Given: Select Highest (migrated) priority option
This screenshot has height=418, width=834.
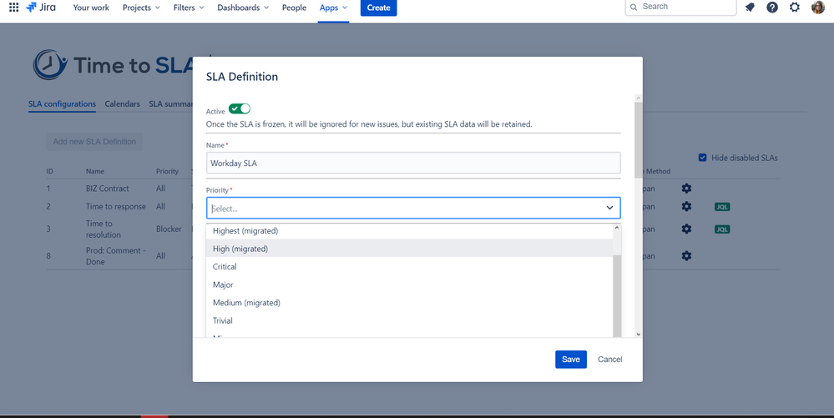Looking at the screenshot, I should coord(410,231).
